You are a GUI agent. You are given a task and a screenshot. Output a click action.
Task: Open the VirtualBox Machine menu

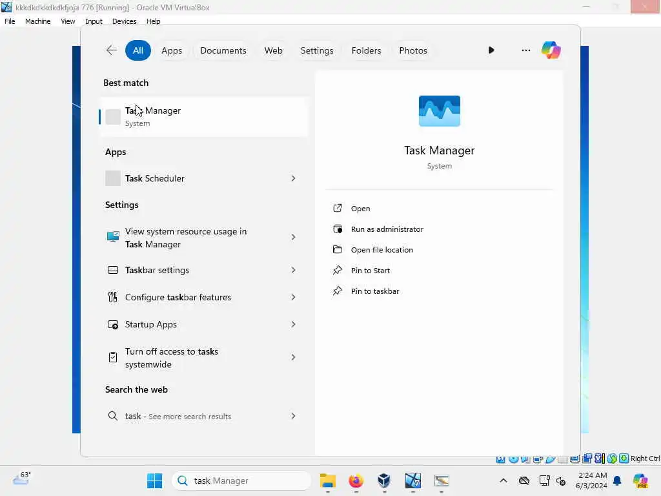coord(37,21)
